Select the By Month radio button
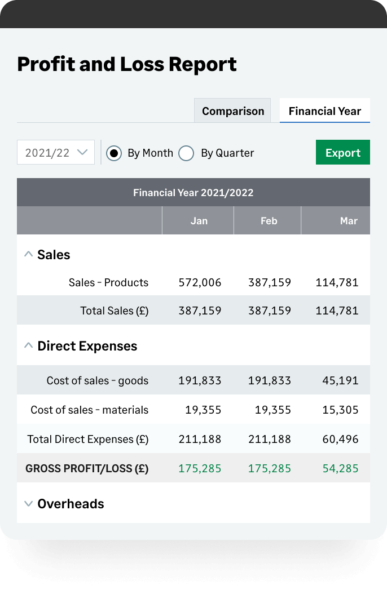Image resolution: width=387 pixels, height=612 pixels. click(x=113, y=153)
